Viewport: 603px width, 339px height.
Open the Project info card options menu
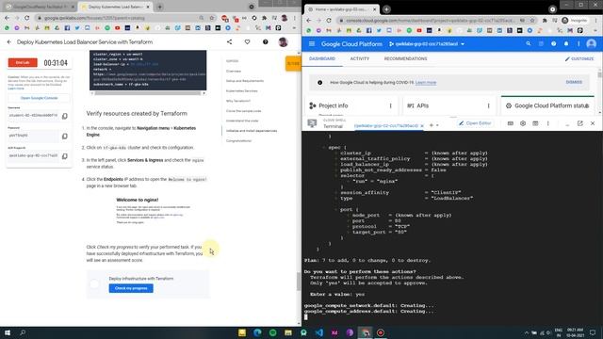pos(391,105)
